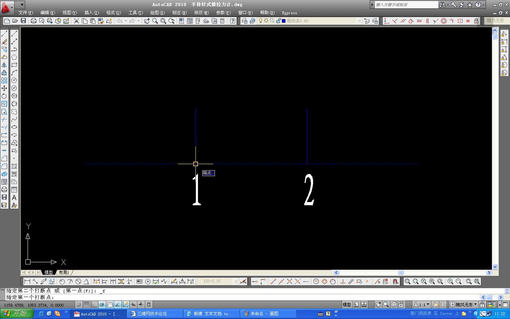Click the Copy icon in the standard toolbar
This screenshot has height=319, width=510.
tap(85, 21)
